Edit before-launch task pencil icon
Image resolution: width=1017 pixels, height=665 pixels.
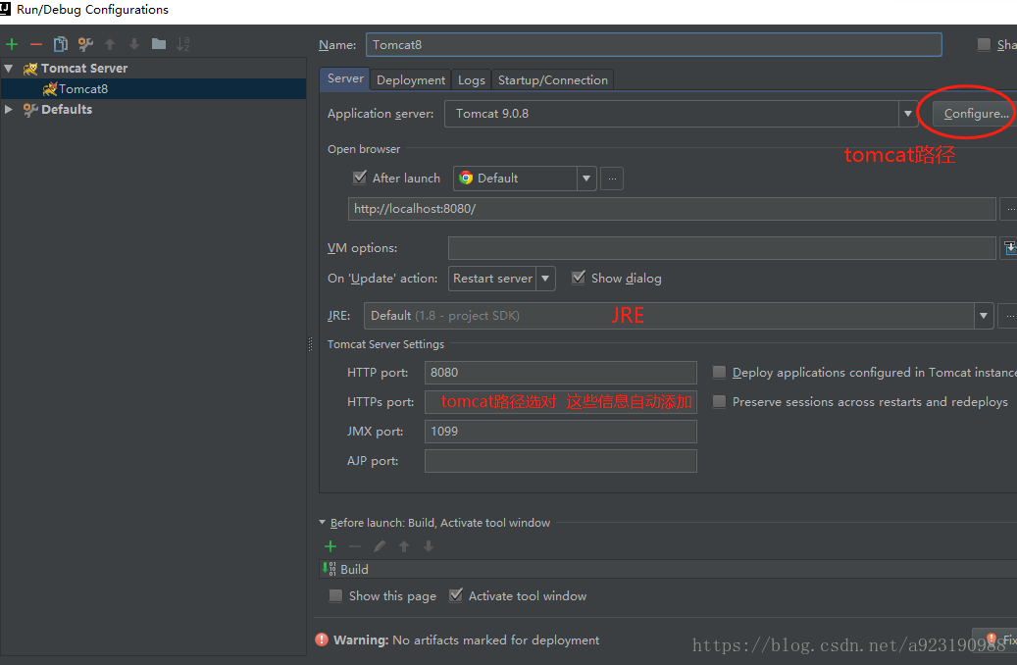tap(380, 546)
